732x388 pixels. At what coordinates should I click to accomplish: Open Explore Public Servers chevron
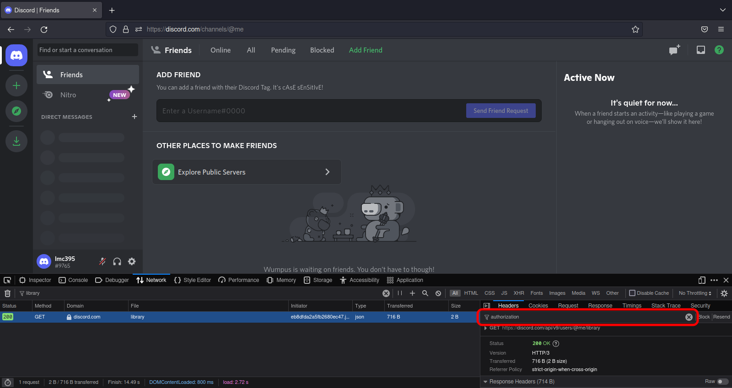327,172
